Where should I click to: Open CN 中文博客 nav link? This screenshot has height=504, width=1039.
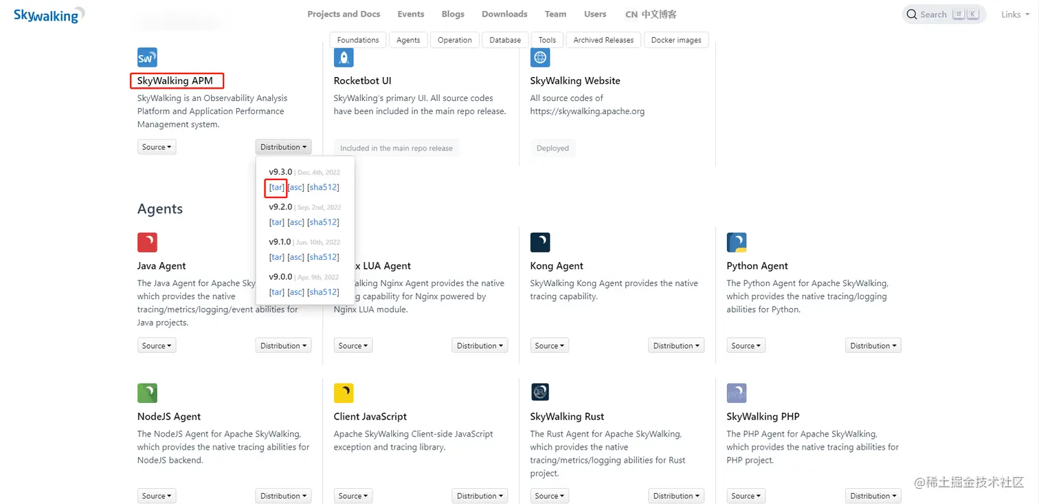coord(651,14)
